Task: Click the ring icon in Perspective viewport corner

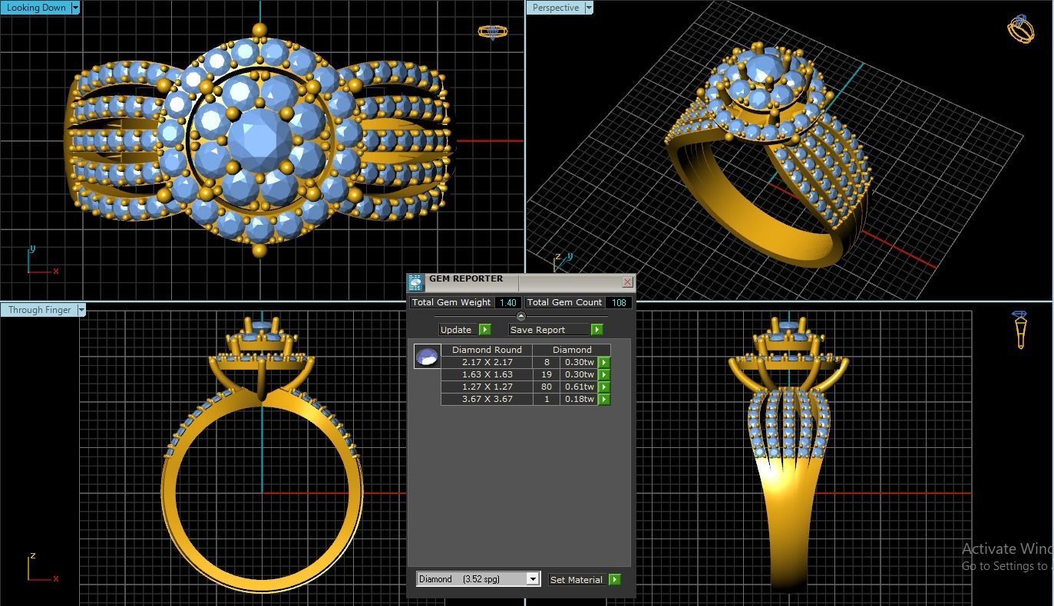Action: pos(1020,28)
